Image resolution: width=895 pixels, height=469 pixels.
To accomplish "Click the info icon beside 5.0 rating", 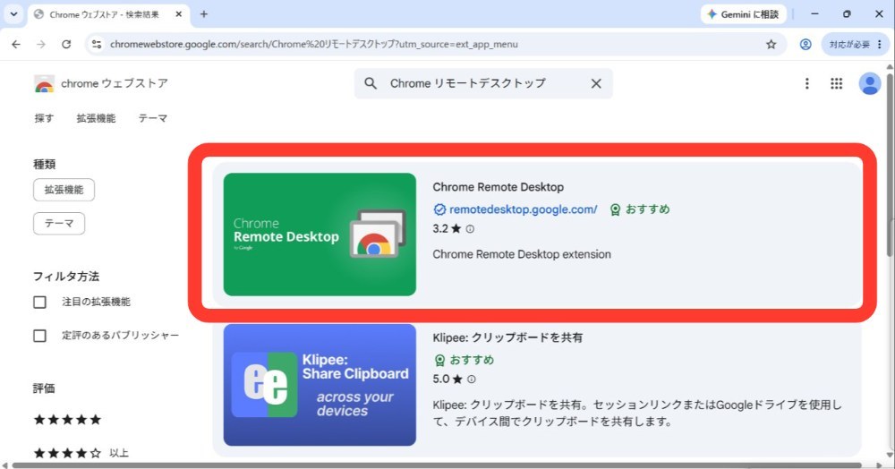I will tap(472, 379).
